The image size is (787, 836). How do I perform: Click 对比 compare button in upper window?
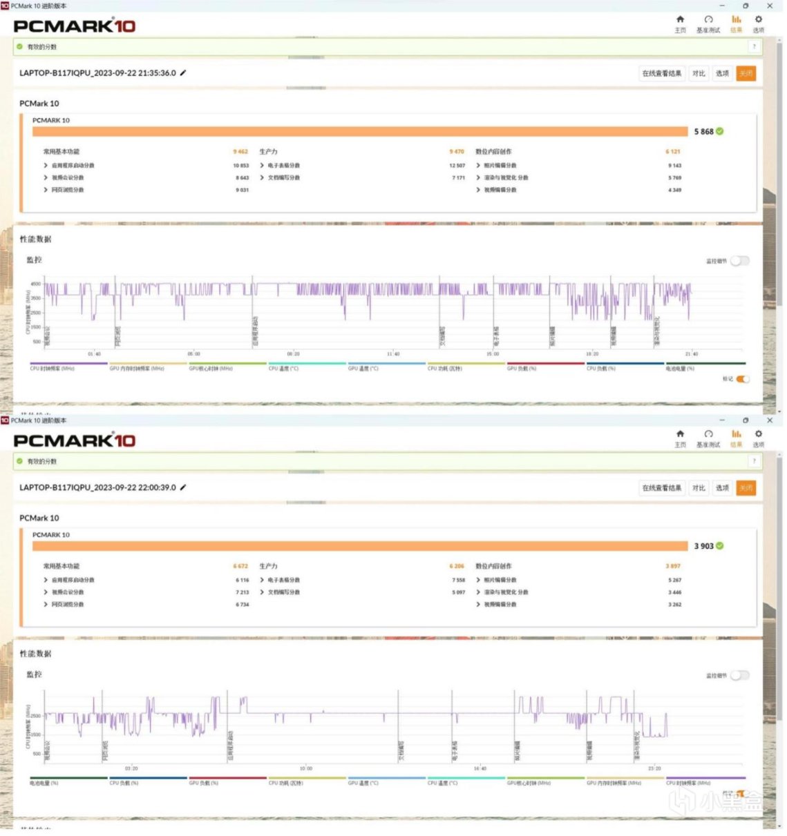coord(699,73)
